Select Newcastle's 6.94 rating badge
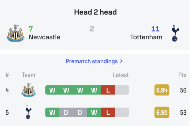The width and height of the screenshot is (190, 126). click(x=162, y=90)
